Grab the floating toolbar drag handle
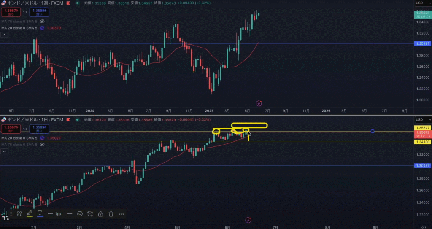Image resolution: width=432 pixels, height=229 pixels. [x=11, y=213]
